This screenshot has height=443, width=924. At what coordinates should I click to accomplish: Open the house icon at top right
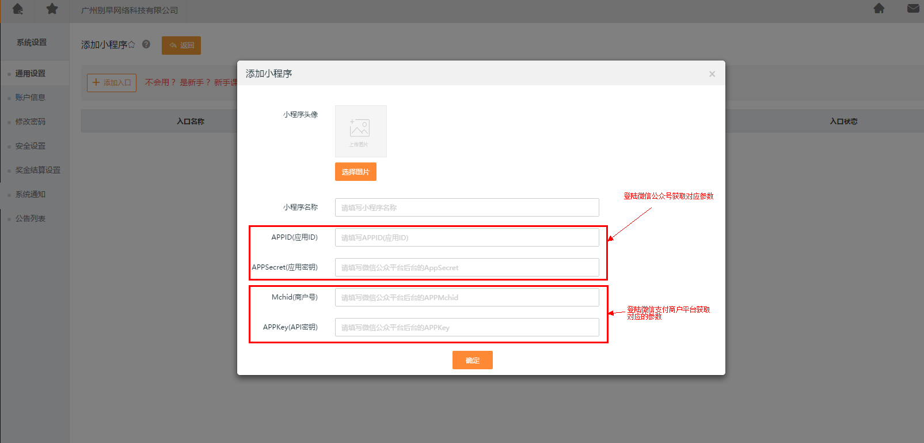pos(879,9)
